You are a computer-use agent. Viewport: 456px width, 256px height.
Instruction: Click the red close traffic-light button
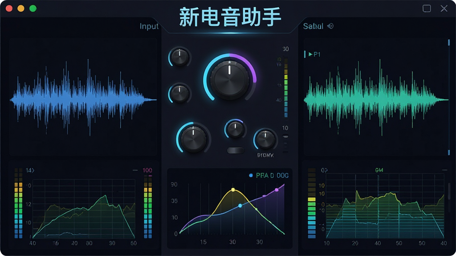[x=9, y=8]
